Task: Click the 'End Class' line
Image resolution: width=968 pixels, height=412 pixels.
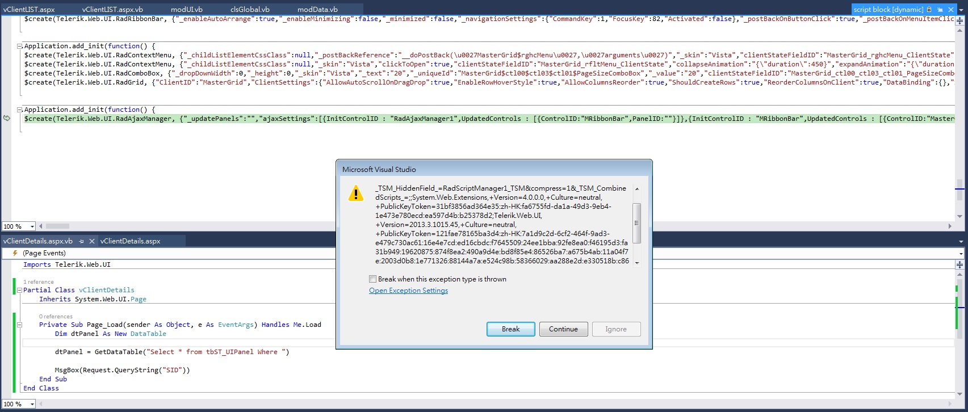Action: pyautogui.click(x=41, y=388)
